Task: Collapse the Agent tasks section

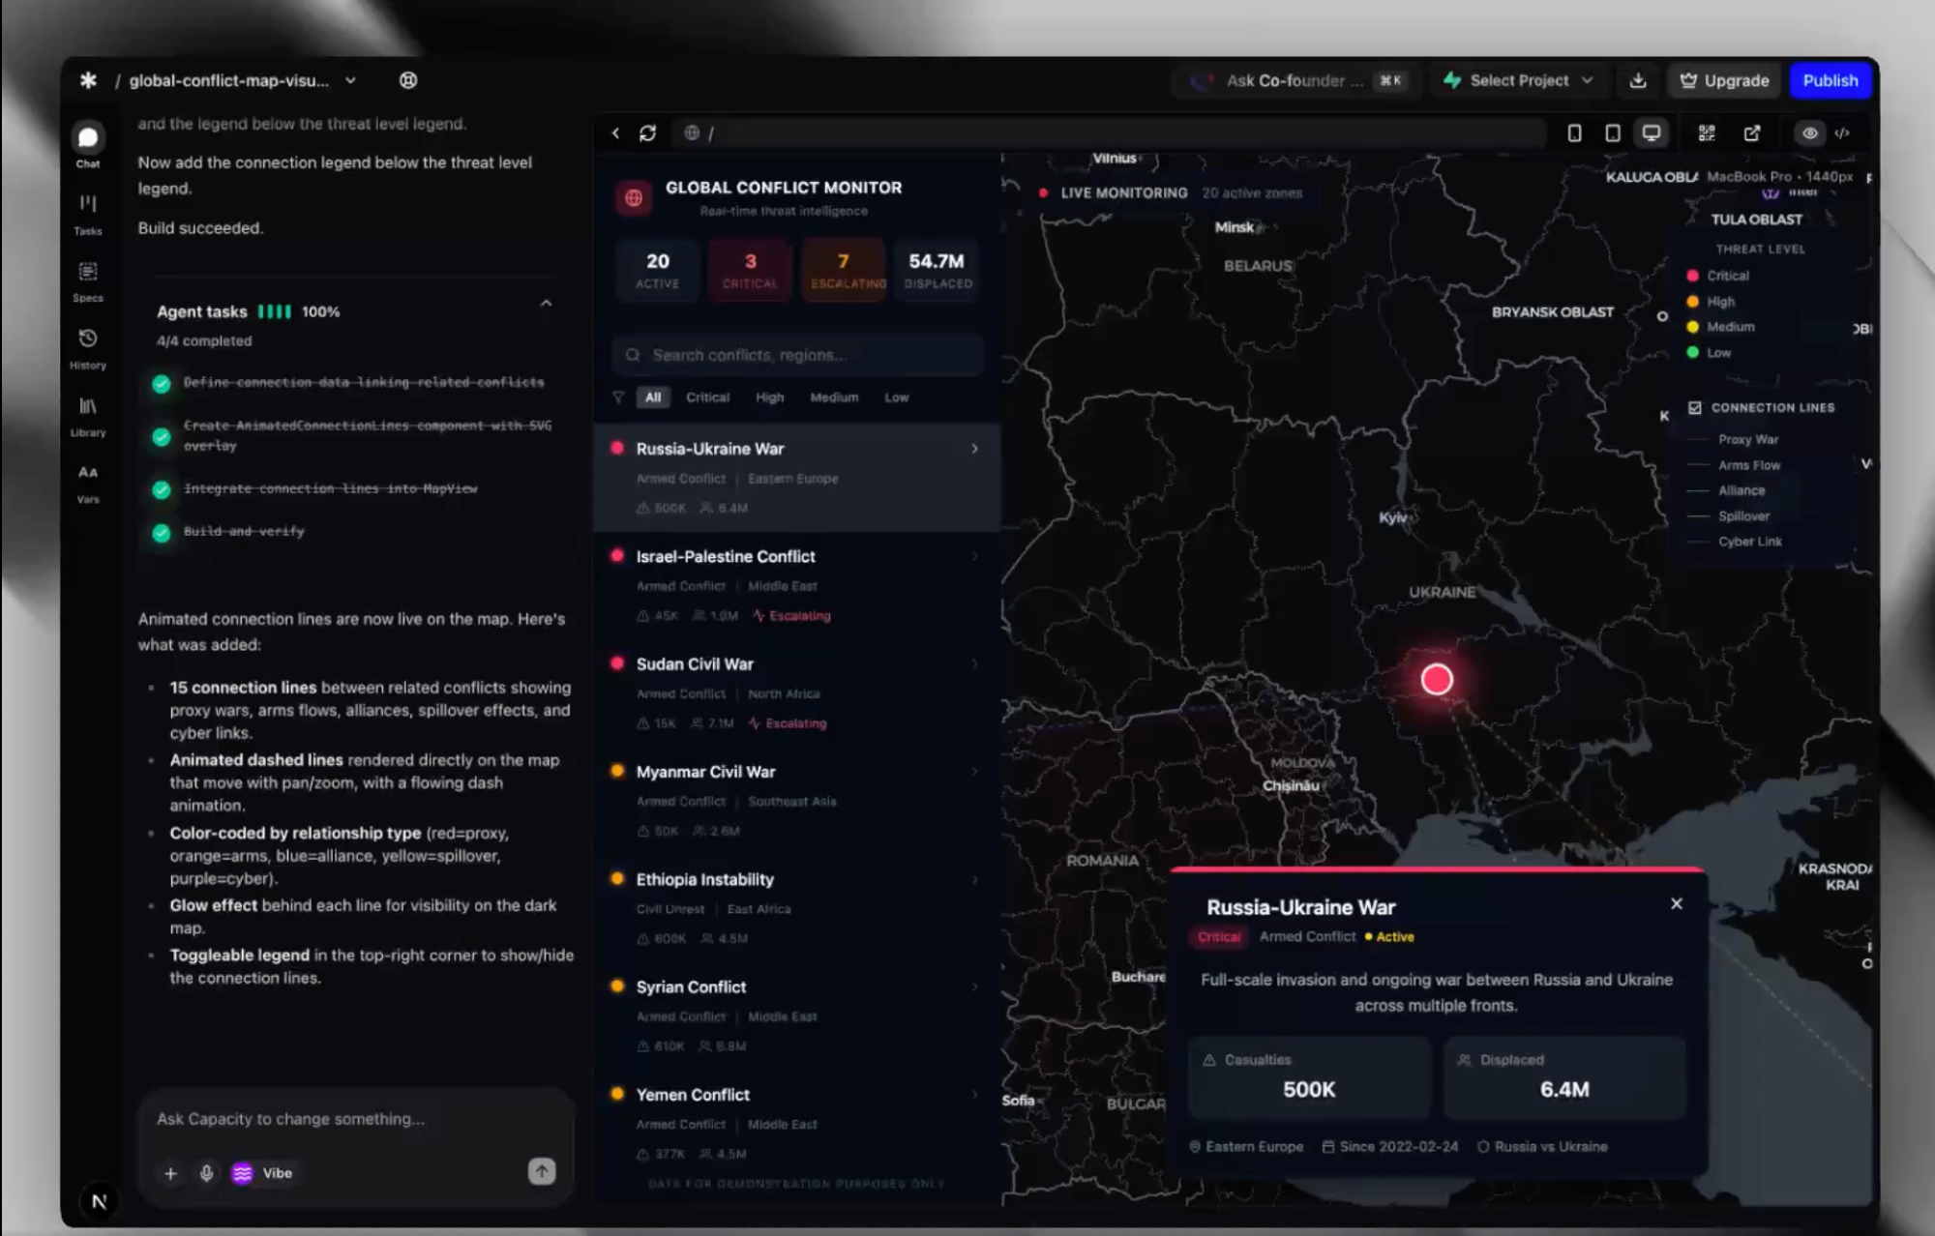Action: click(546, 304)
